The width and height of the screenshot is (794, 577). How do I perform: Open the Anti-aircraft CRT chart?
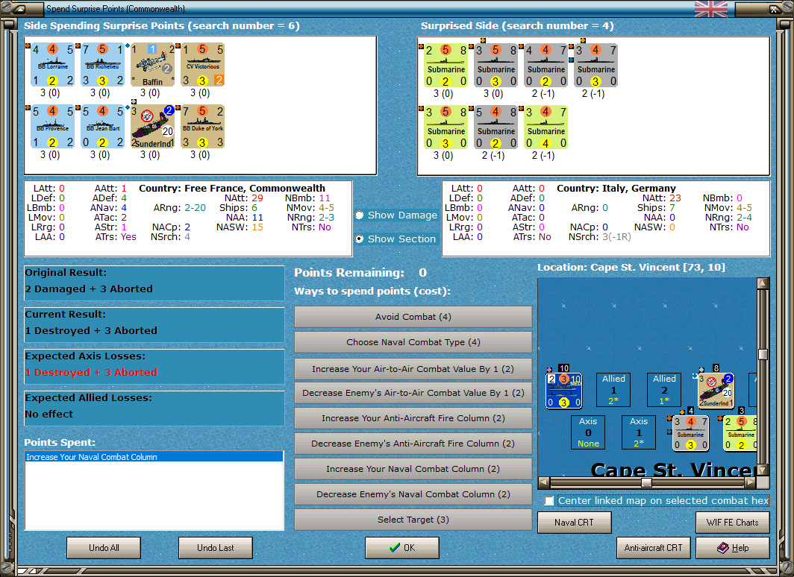(x=653, y=548)
